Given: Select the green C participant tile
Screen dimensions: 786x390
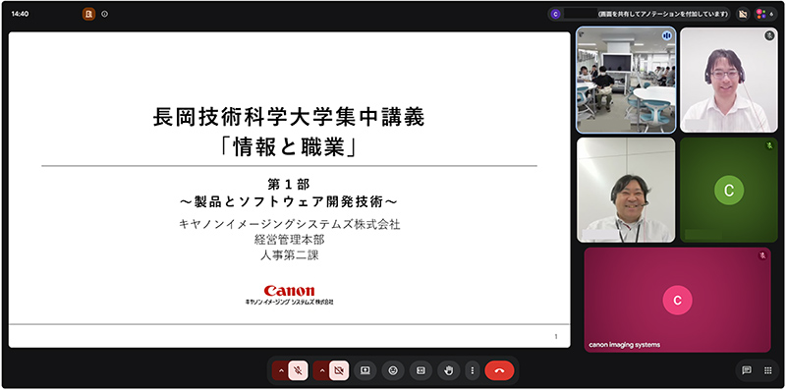Looking at the screenshot, I should [x=728, y=190].
